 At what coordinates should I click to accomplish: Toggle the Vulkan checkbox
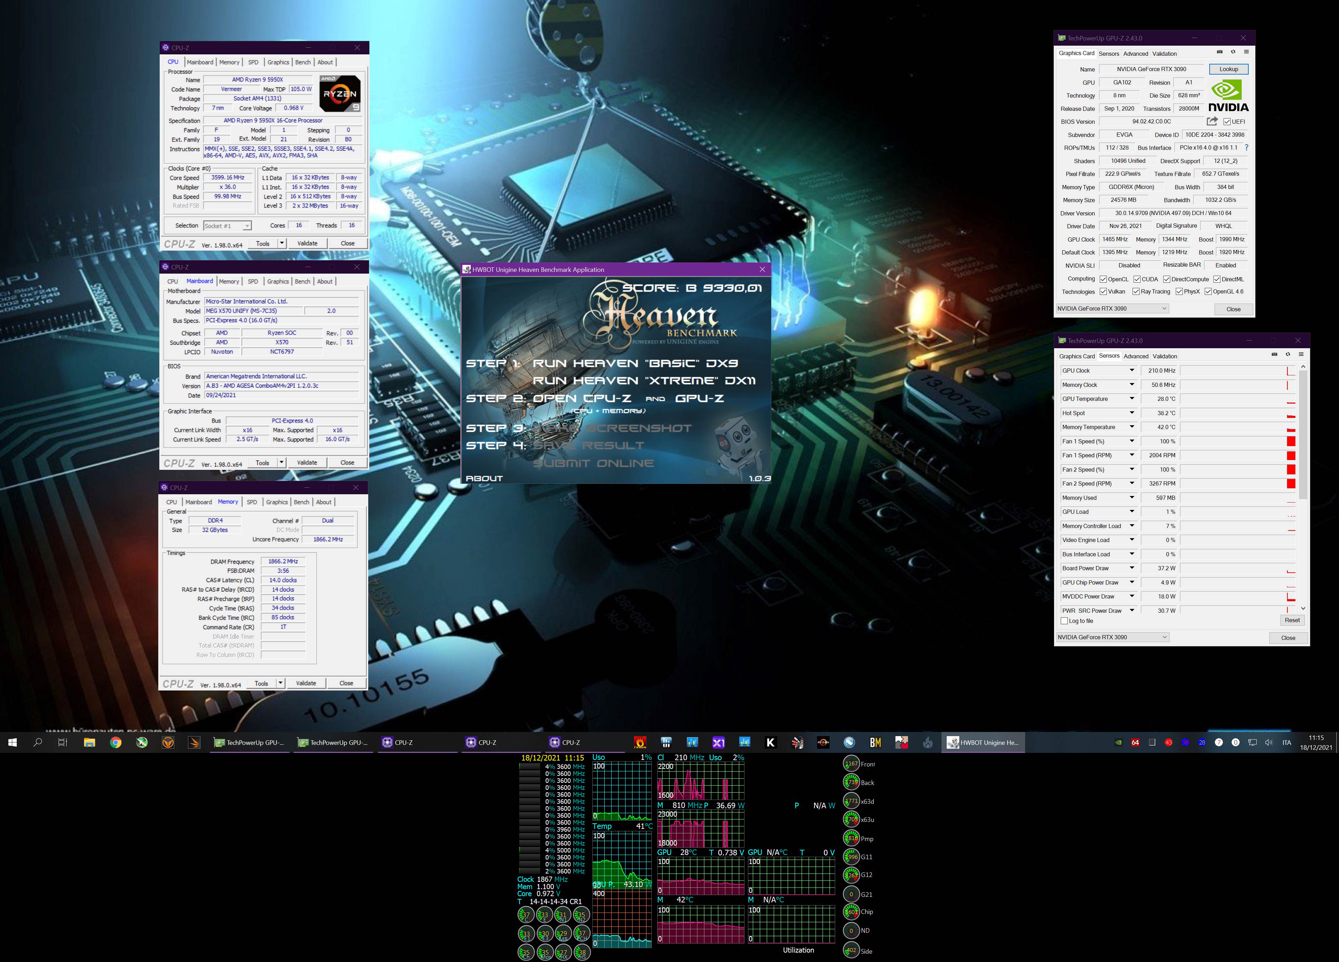(x=1103, y=291)
